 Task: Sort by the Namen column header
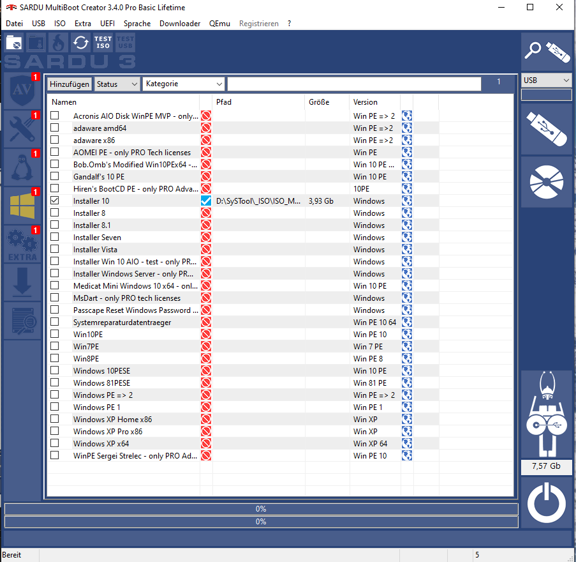coord(124,102)
